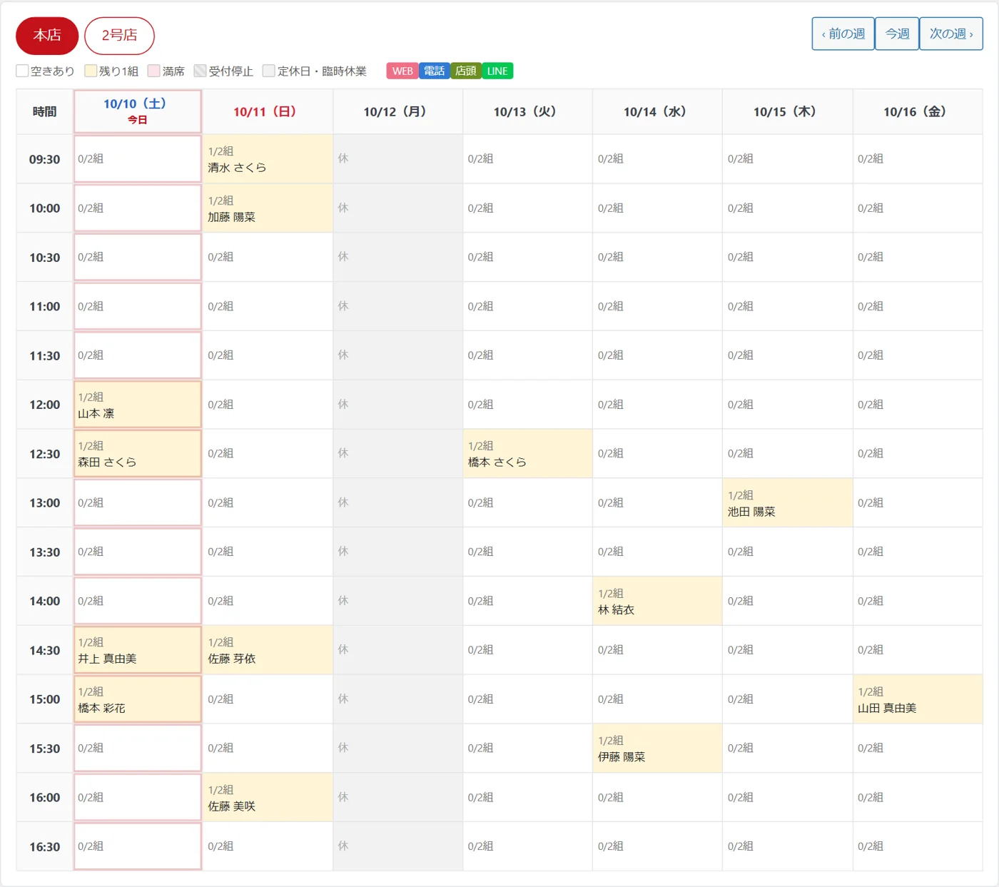Viewport: 999px width, 887px height.
Task: Select the empty 10/16 09:30 slot
Action: point(918,159)
